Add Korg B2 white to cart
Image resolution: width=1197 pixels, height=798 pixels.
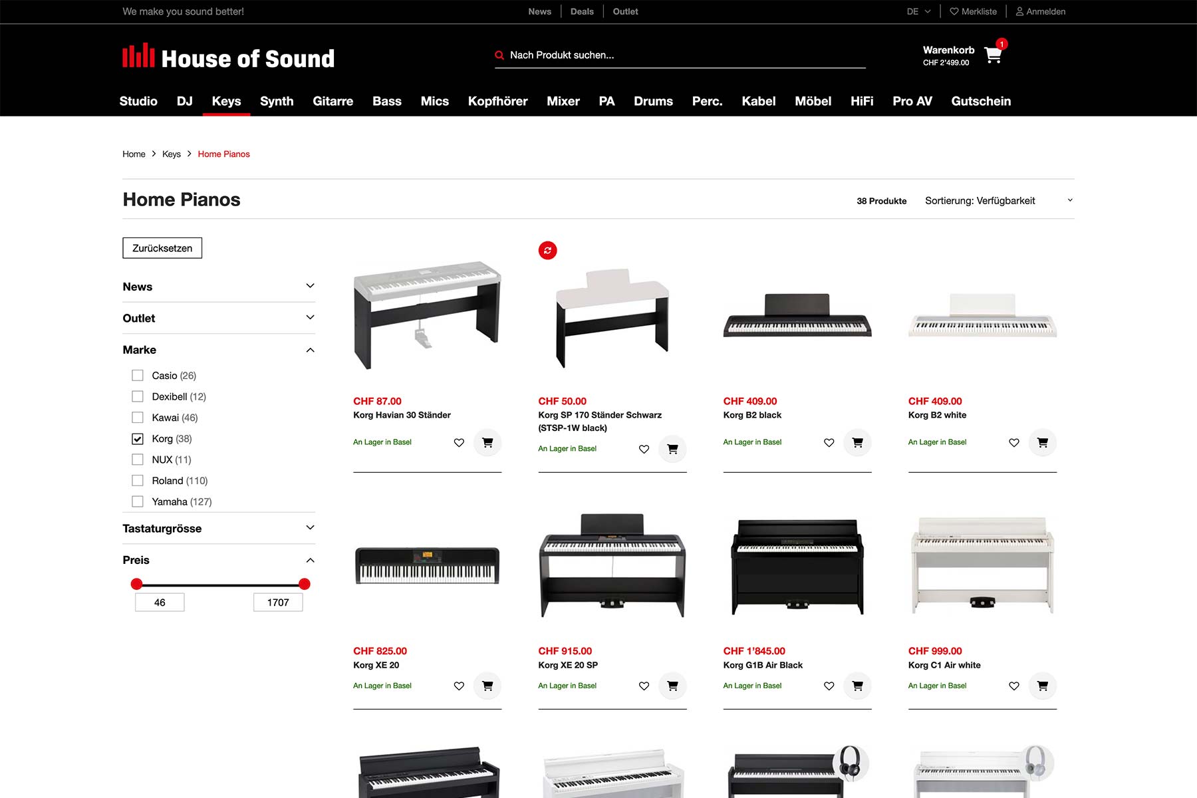1043,443
